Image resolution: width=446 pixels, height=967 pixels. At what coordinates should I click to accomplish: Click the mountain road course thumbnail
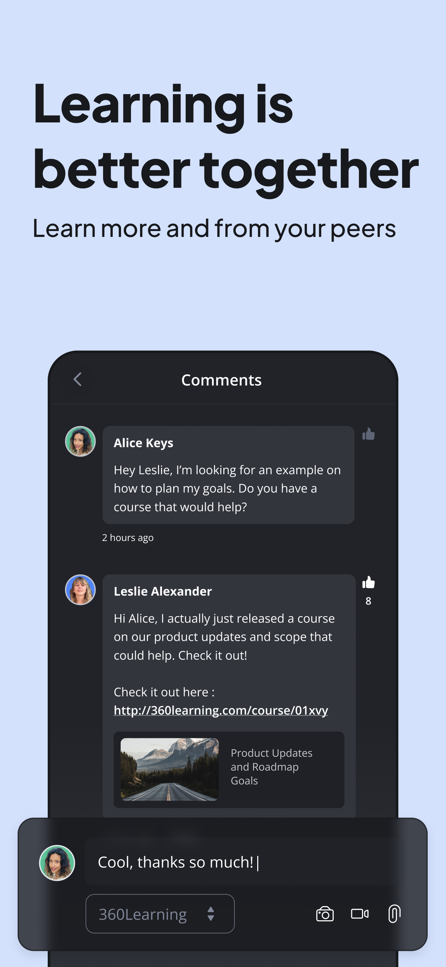click(170, 769)
